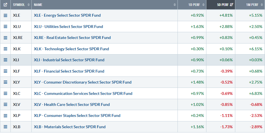This screenshot has height=133, width=265.
Task: Open the row menu icon for XLRE
Action: tap(5, 38)
